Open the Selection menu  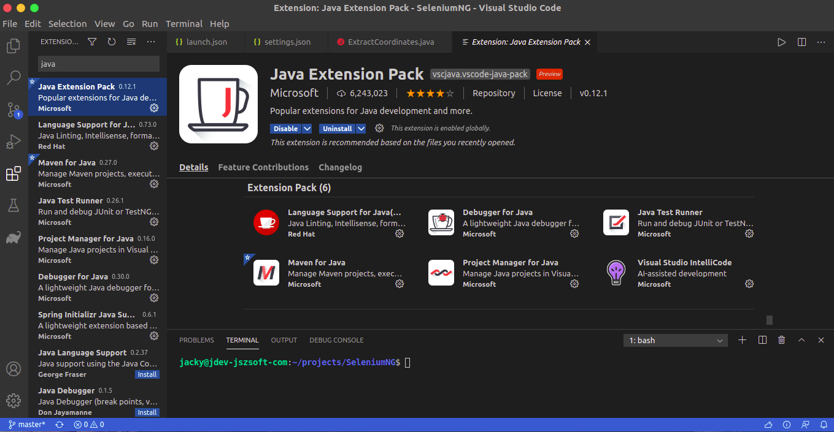coord(68,24)
